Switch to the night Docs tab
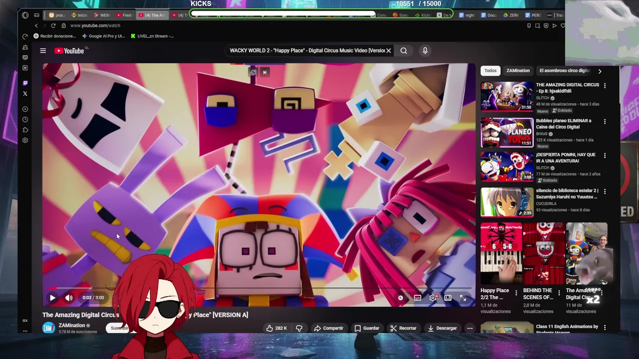This screenshot has width=639, height=359. [466, 15]
